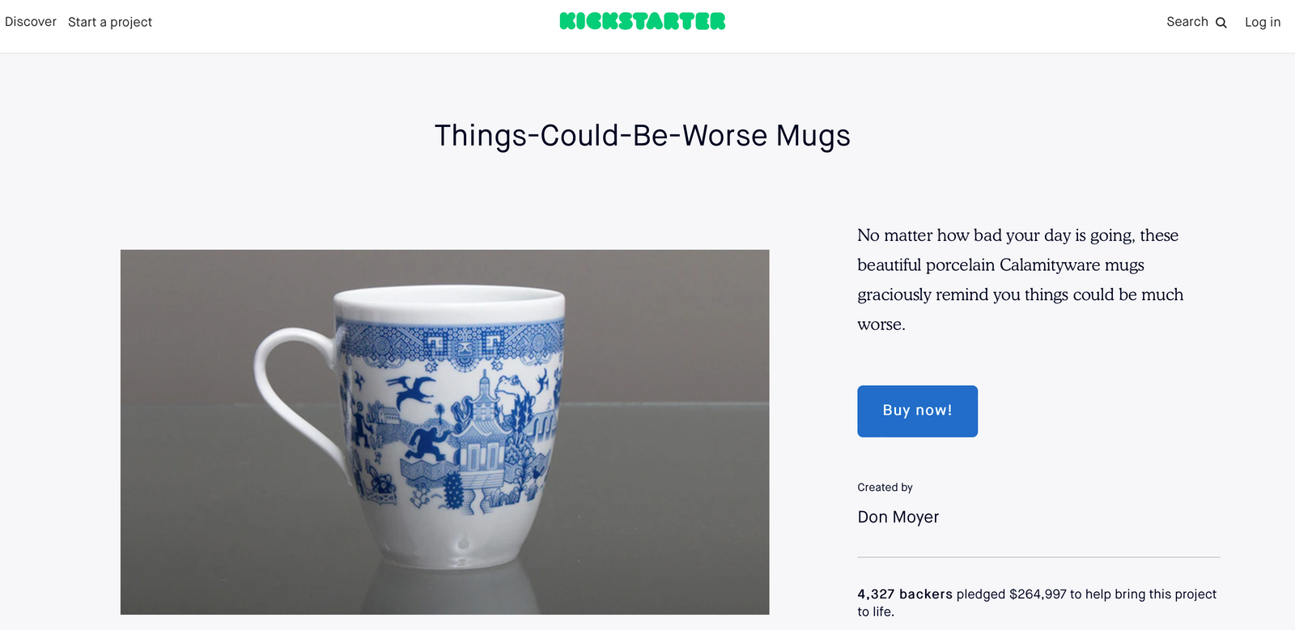Open the Discover menu
1295x630 pixels.
coord(31,22)
